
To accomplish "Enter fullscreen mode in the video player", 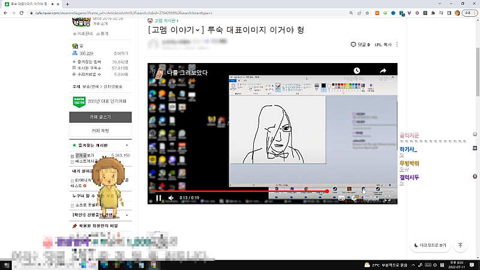I will 388,197.
